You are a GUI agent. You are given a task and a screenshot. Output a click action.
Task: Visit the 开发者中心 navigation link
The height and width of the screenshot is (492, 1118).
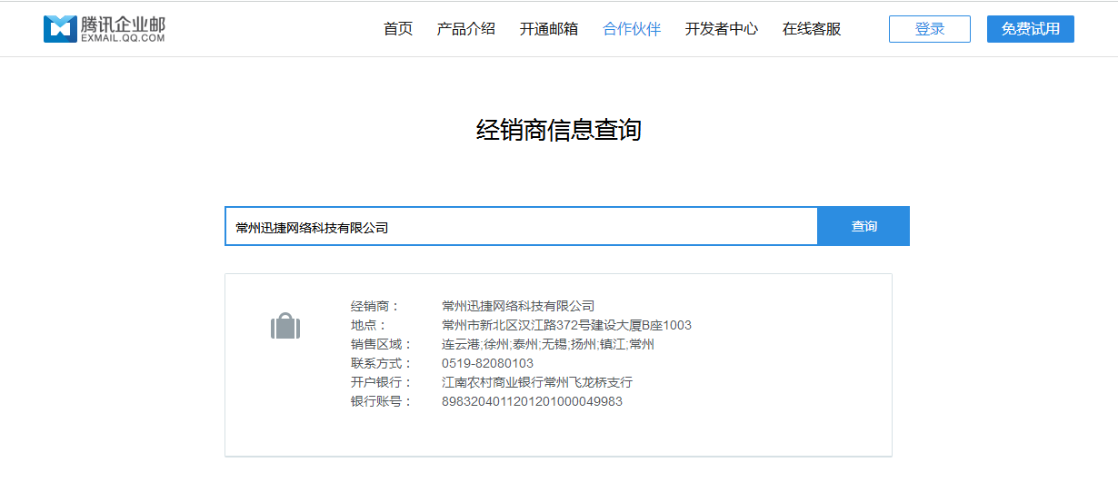point(722,29)
